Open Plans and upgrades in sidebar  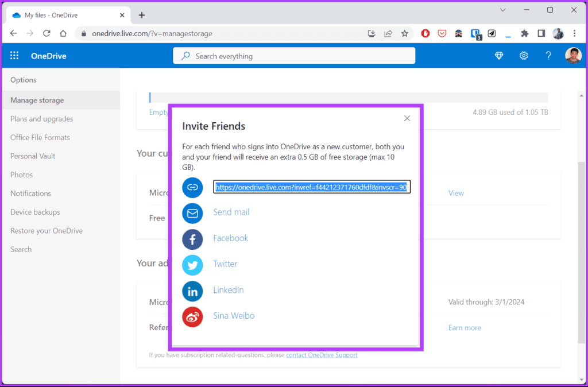pos(41,119)
